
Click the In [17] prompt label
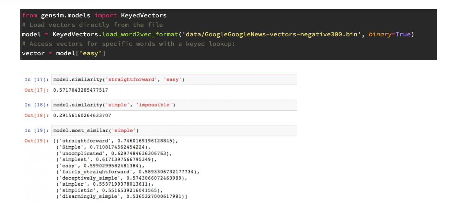pos(36,80)
